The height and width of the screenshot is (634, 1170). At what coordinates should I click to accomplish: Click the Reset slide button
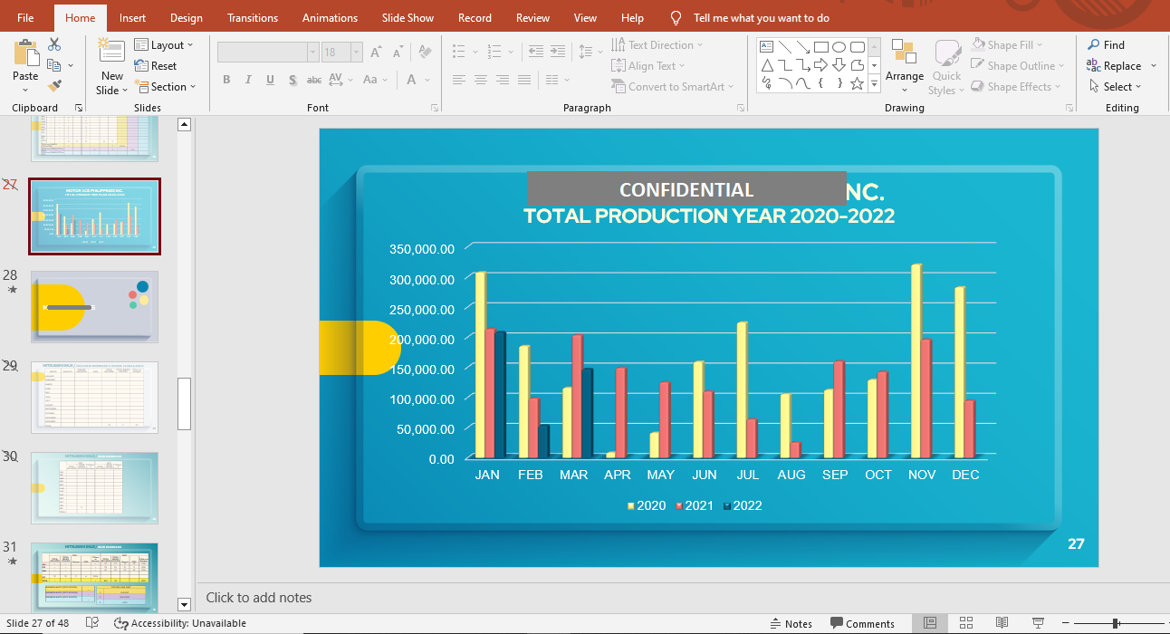click(156, 66)
